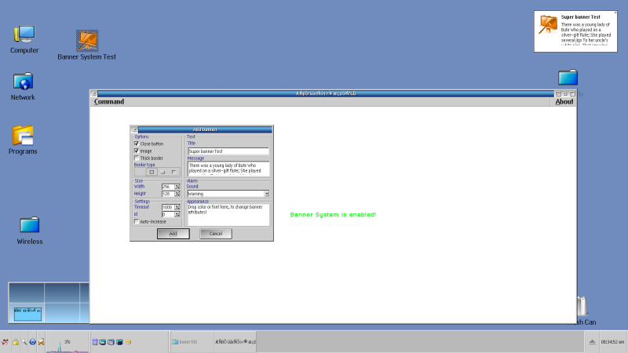Enable the Auto-increase checkbox

[x=137, y=221]
